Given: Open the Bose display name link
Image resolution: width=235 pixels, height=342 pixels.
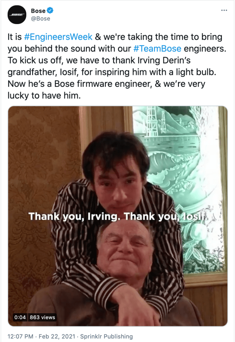Looking at the screenshot, I should [38, 11].
